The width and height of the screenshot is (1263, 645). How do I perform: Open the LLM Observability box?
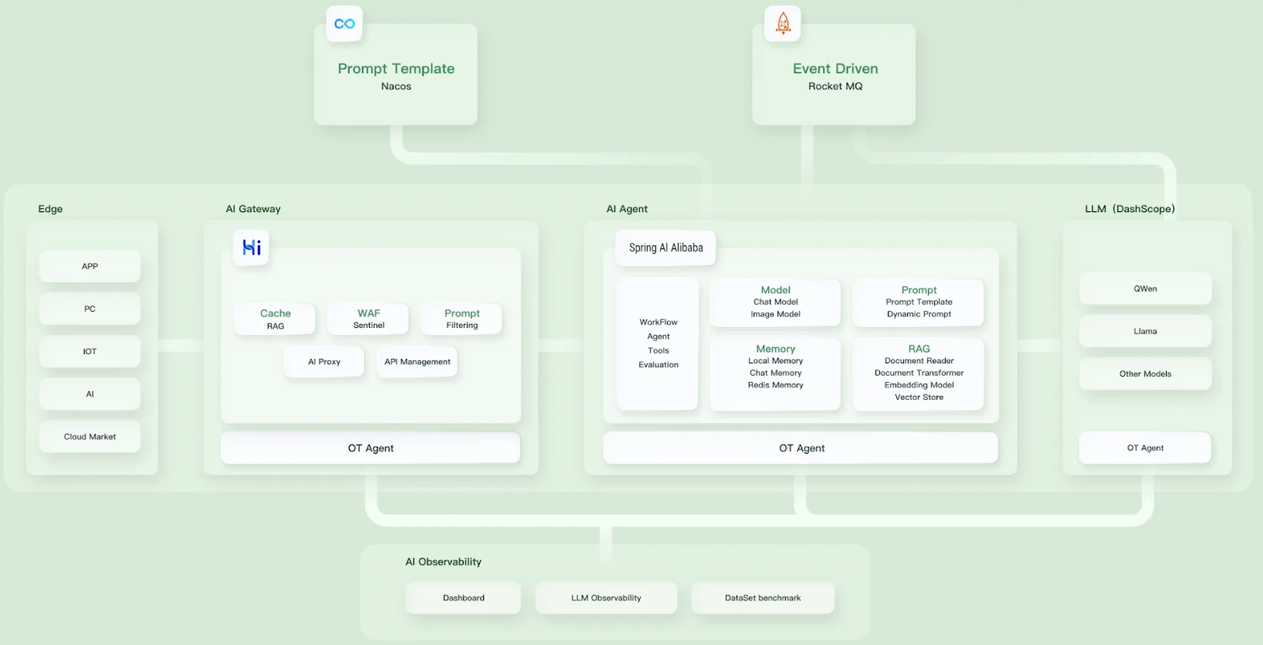click(x=606, y=598)
